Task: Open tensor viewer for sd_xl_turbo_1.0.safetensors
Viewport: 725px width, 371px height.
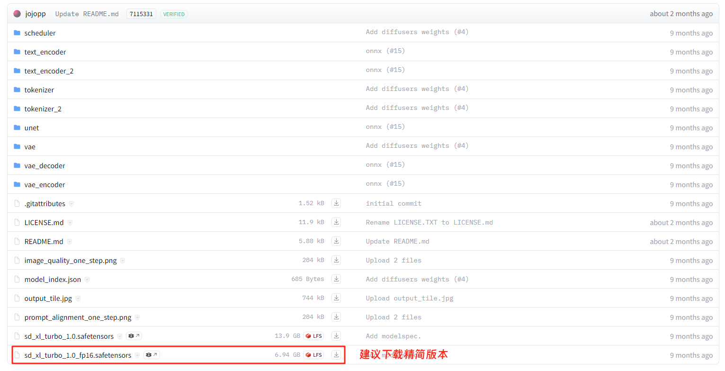Action: pyautogui.click(x=134, y=336)
